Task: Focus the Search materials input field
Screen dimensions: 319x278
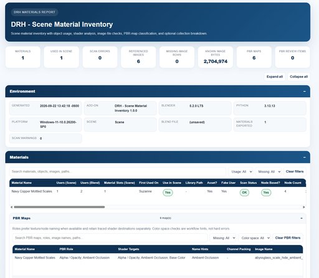Action: (118, 171)
